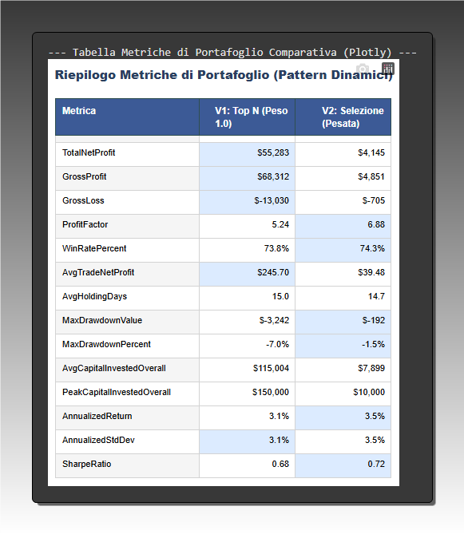Image resolution: width=464 pixels, height=534 pixels.
Task: Click the Tabella Metriche di Portafoglio Comparativa heading
Action: (x=232, y=53)
